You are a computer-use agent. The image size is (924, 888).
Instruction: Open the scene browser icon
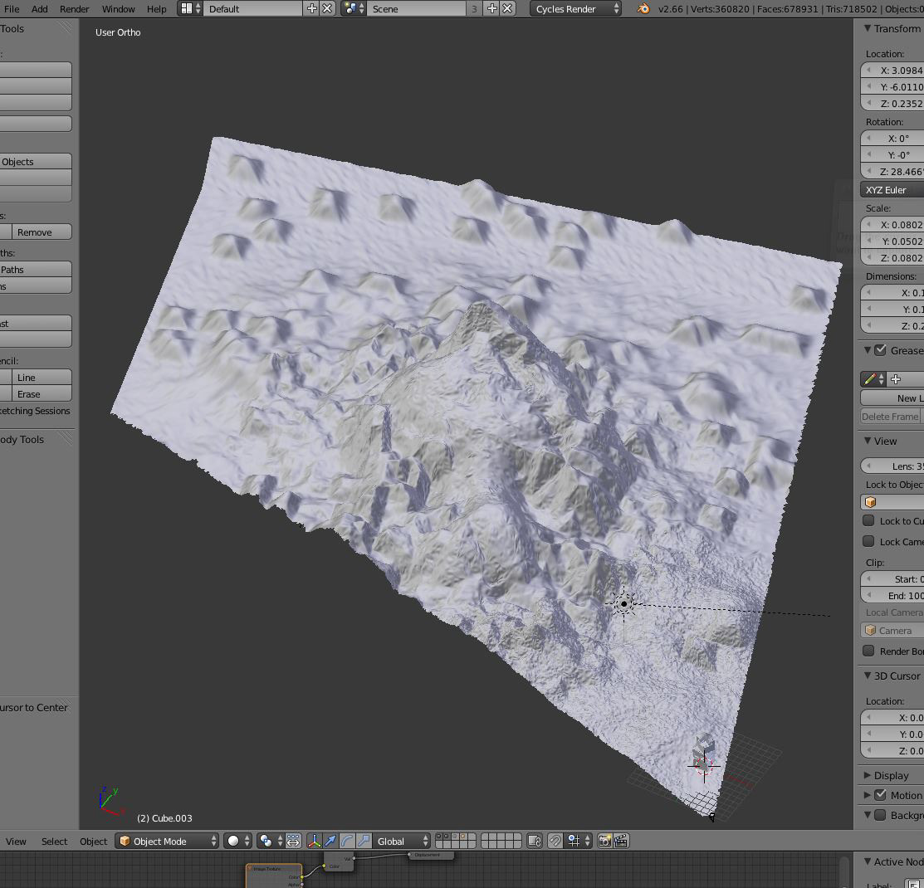pos(354,9)
